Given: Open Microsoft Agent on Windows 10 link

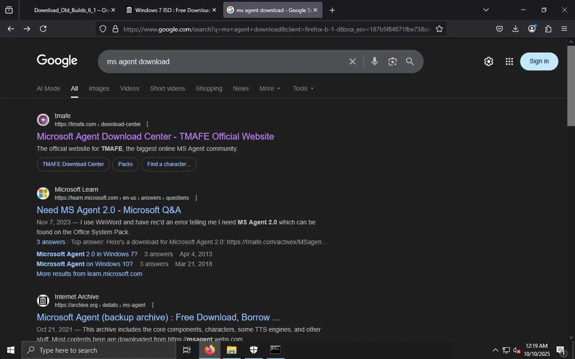Looking at the screenshot, I should tap(85, 264).
